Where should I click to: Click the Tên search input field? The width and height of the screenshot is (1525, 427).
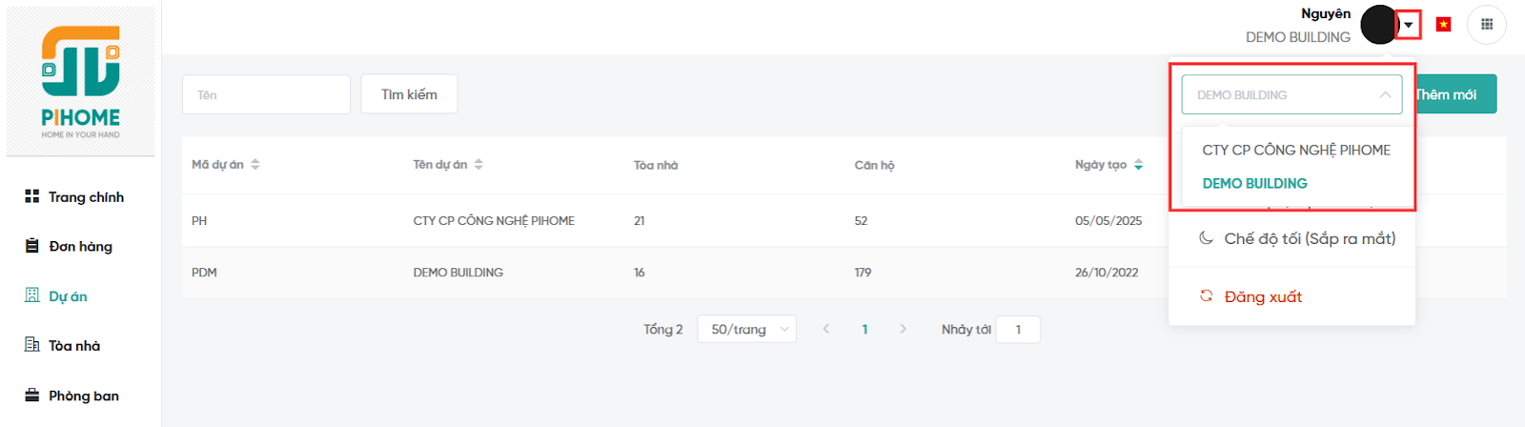tap(266, 94)
